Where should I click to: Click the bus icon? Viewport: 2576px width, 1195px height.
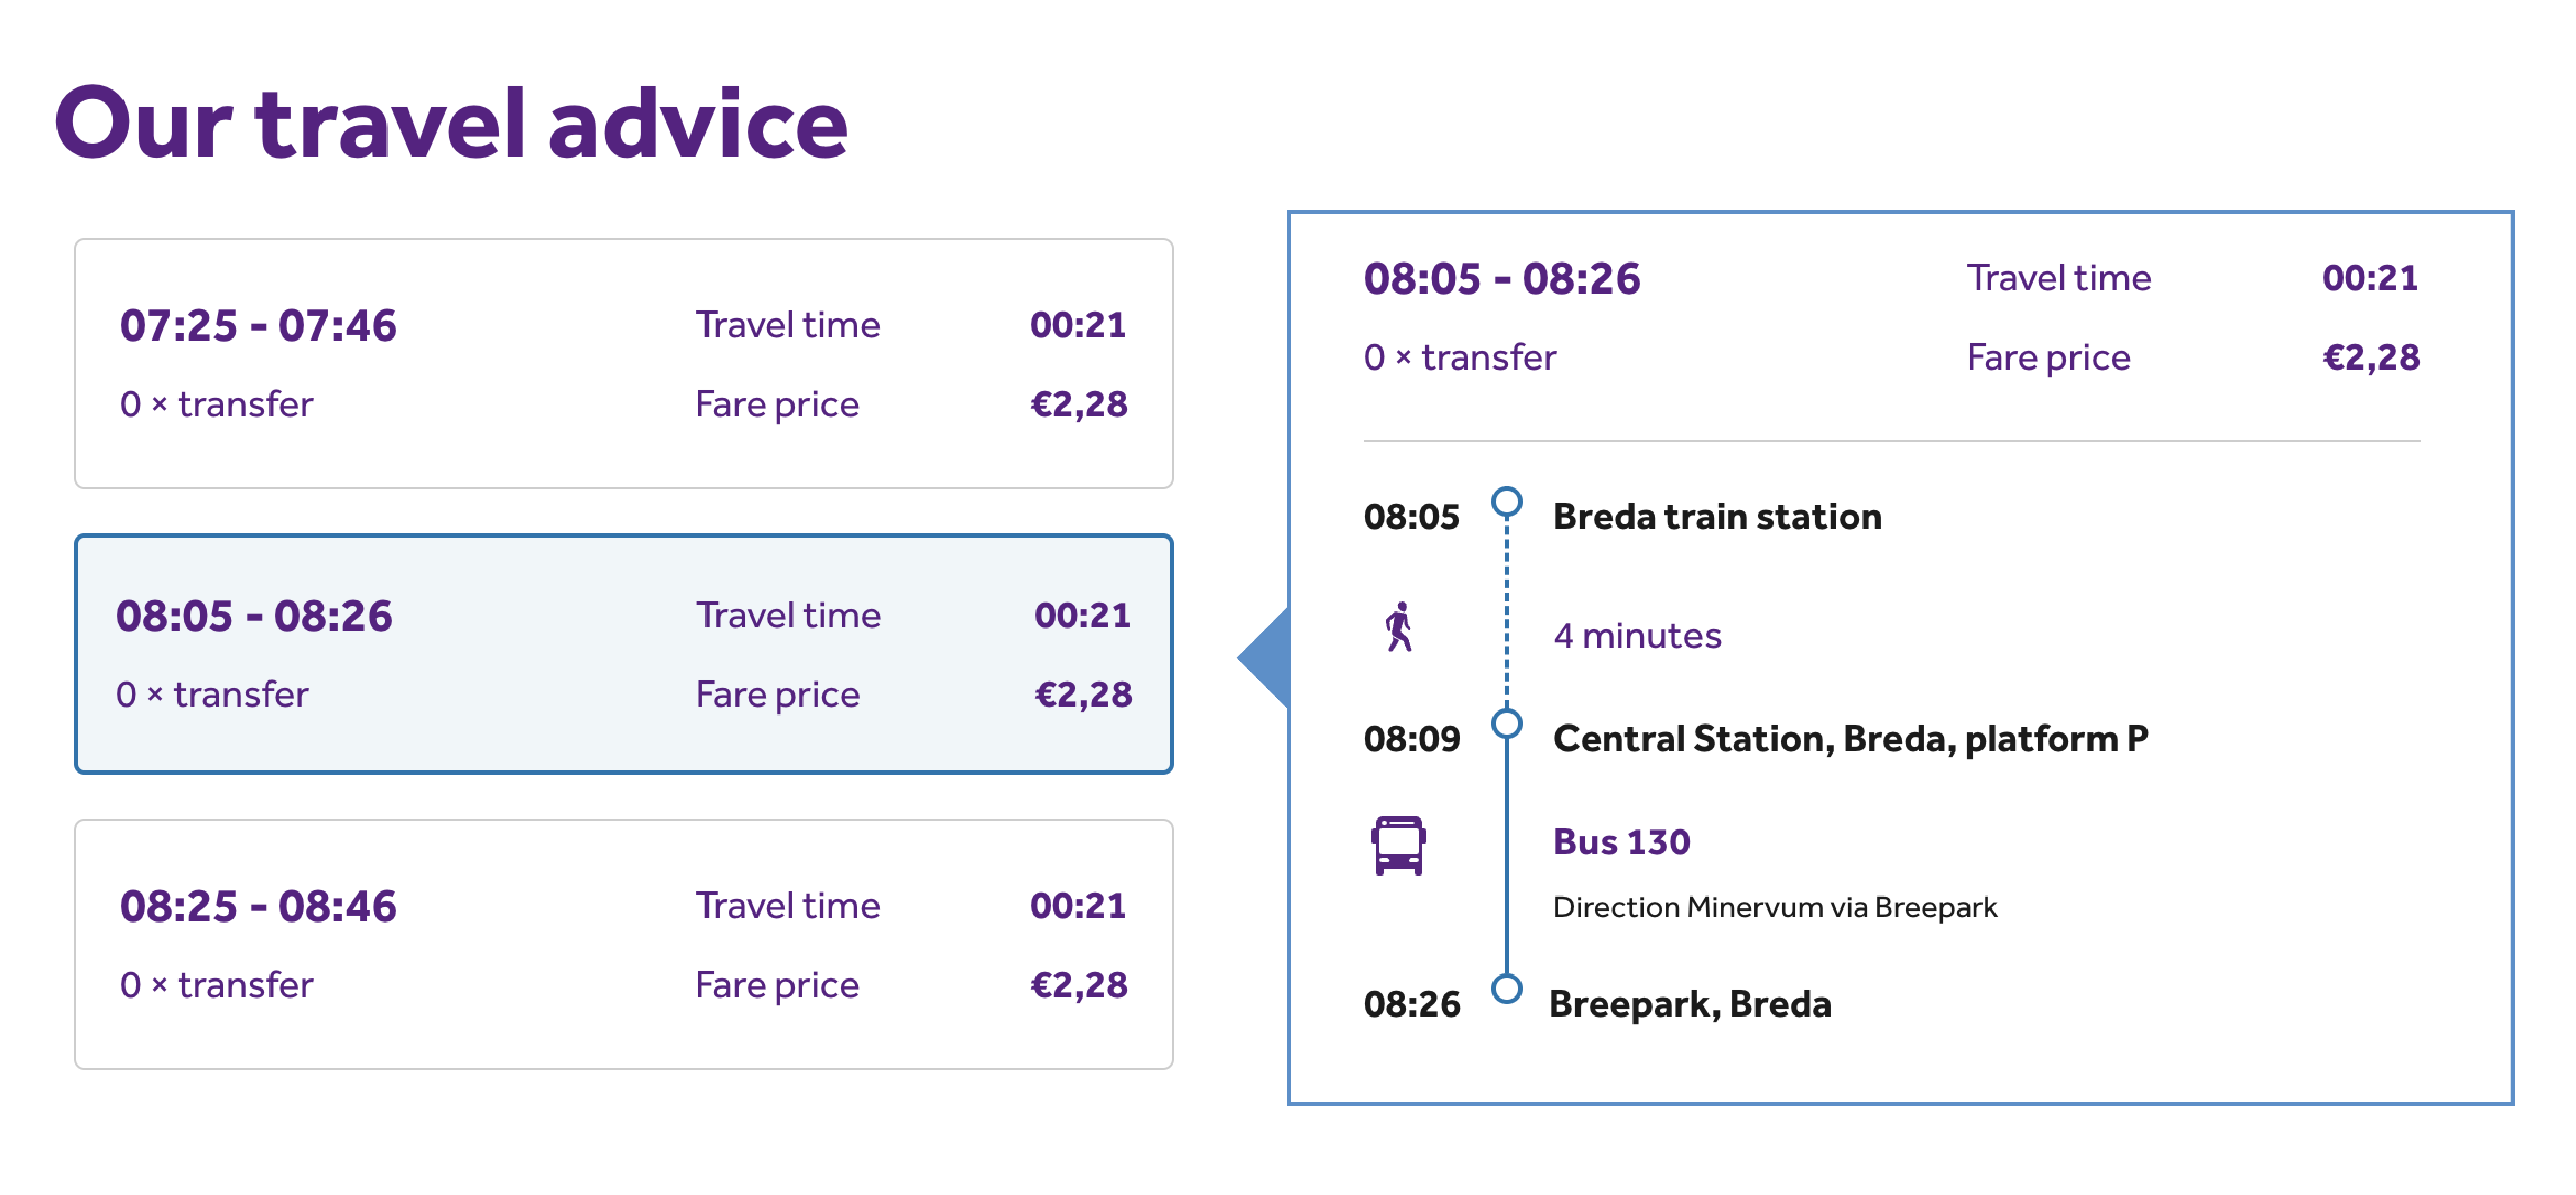click(x=1398, y=844)
